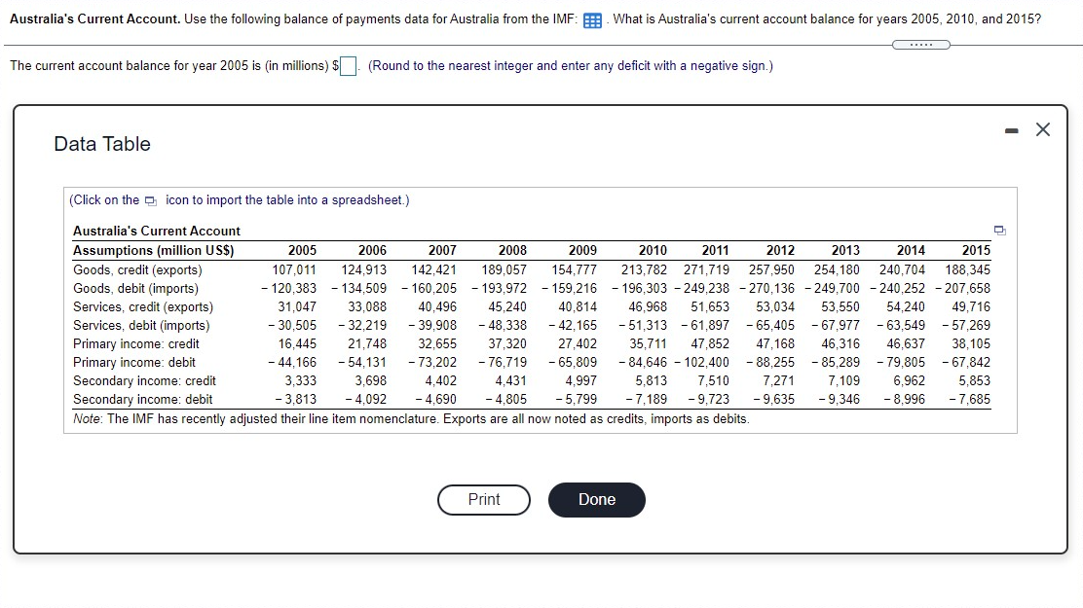Click the popout icon at the table's top right
The width and height of the screenshot is (1083, 608).
click(998, 229)
